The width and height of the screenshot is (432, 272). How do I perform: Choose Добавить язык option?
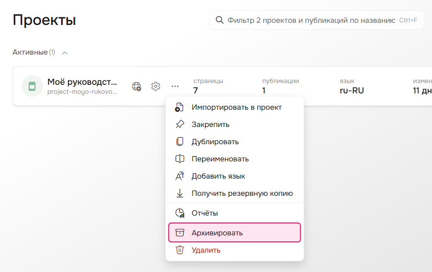click(218, 176)
